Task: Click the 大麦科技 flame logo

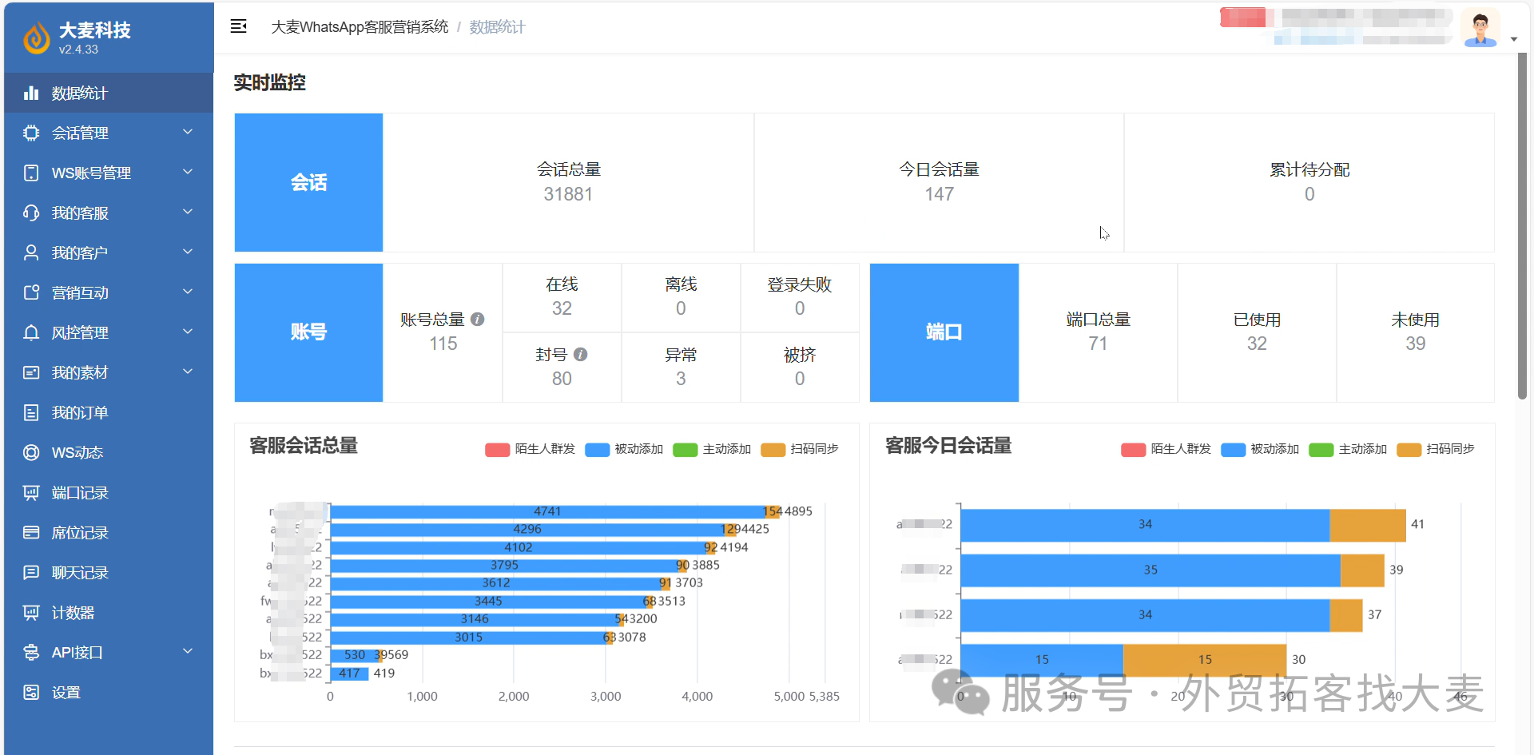Action: pyautogui.click(x=36, y=38)
